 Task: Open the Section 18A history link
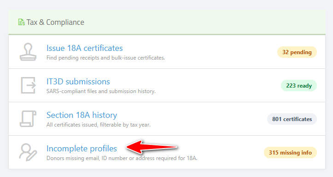[x=82, y=115]
